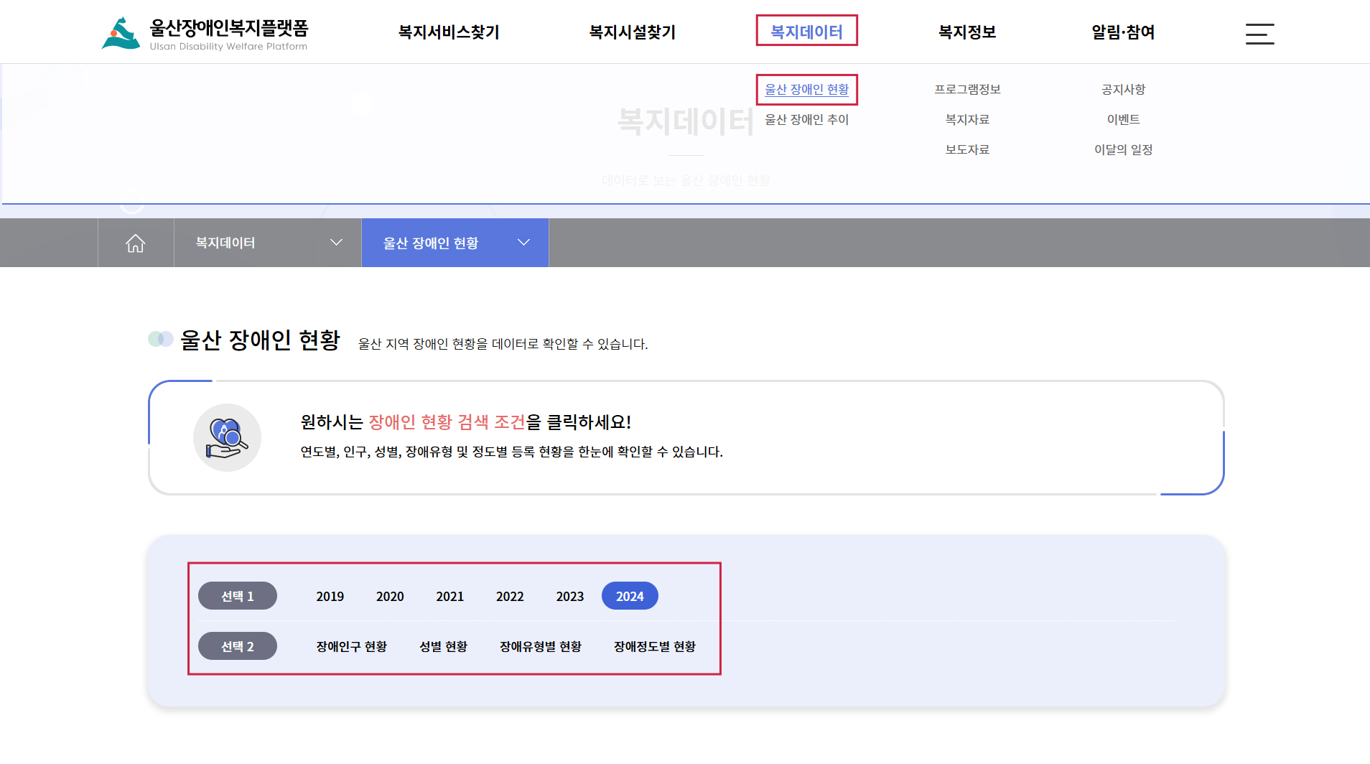Choose 장애유형별 현황 option

541,647
